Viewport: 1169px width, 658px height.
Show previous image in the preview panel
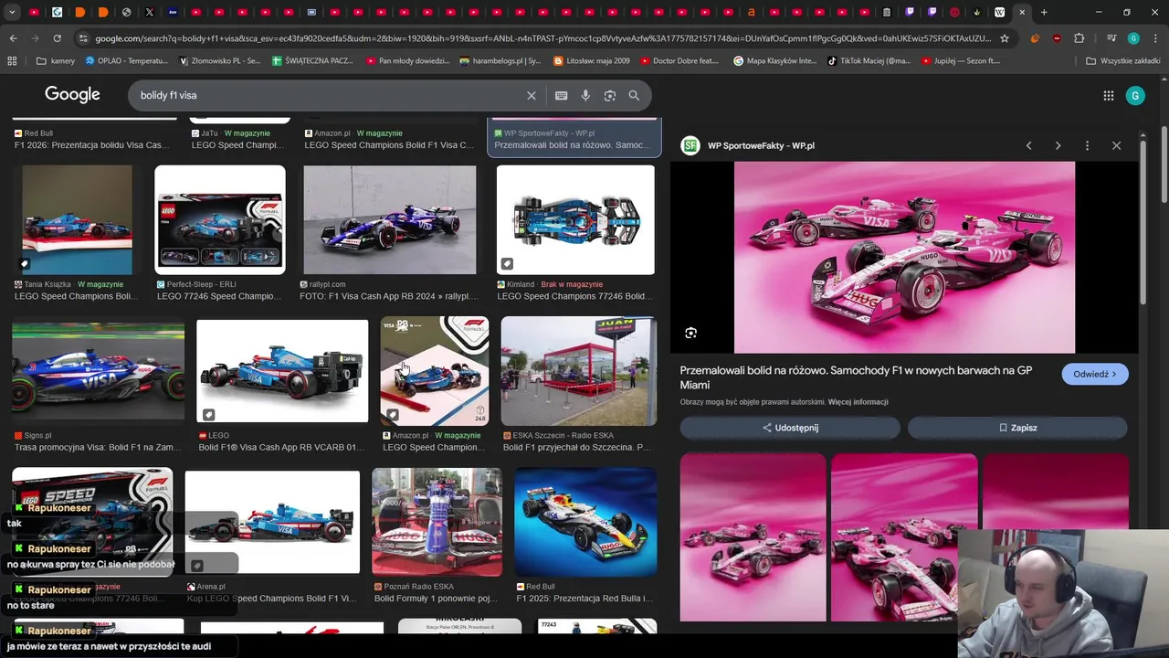pyautogui.click(x=1028, y=145)
